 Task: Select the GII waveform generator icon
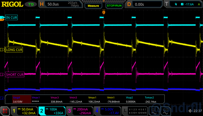[165, 111]
